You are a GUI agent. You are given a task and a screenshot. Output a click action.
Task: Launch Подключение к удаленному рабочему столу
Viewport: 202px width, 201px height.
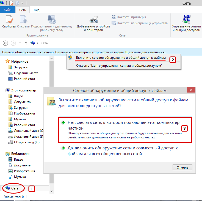click(x=52, y=23)
